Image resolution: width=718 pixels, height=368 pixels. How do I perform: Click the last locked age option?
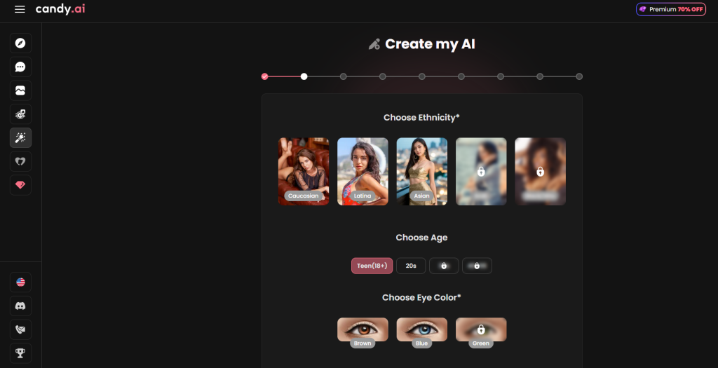click(477, 266)
